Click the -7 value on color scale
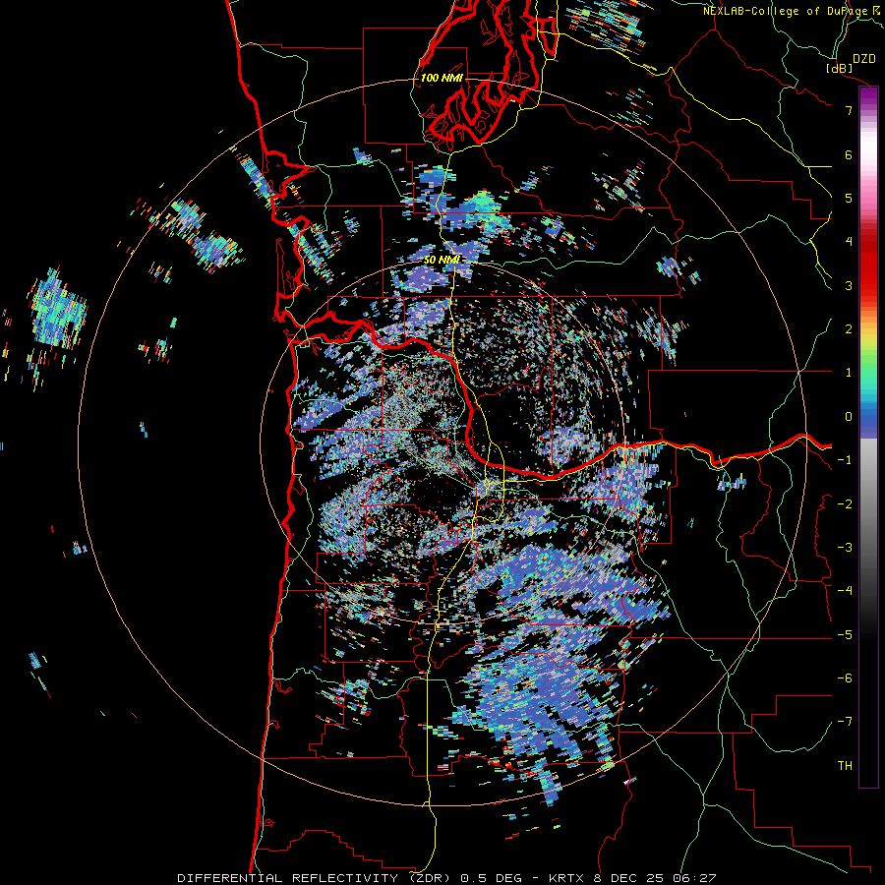The image size is (885, 885). (x=845, y=722)
